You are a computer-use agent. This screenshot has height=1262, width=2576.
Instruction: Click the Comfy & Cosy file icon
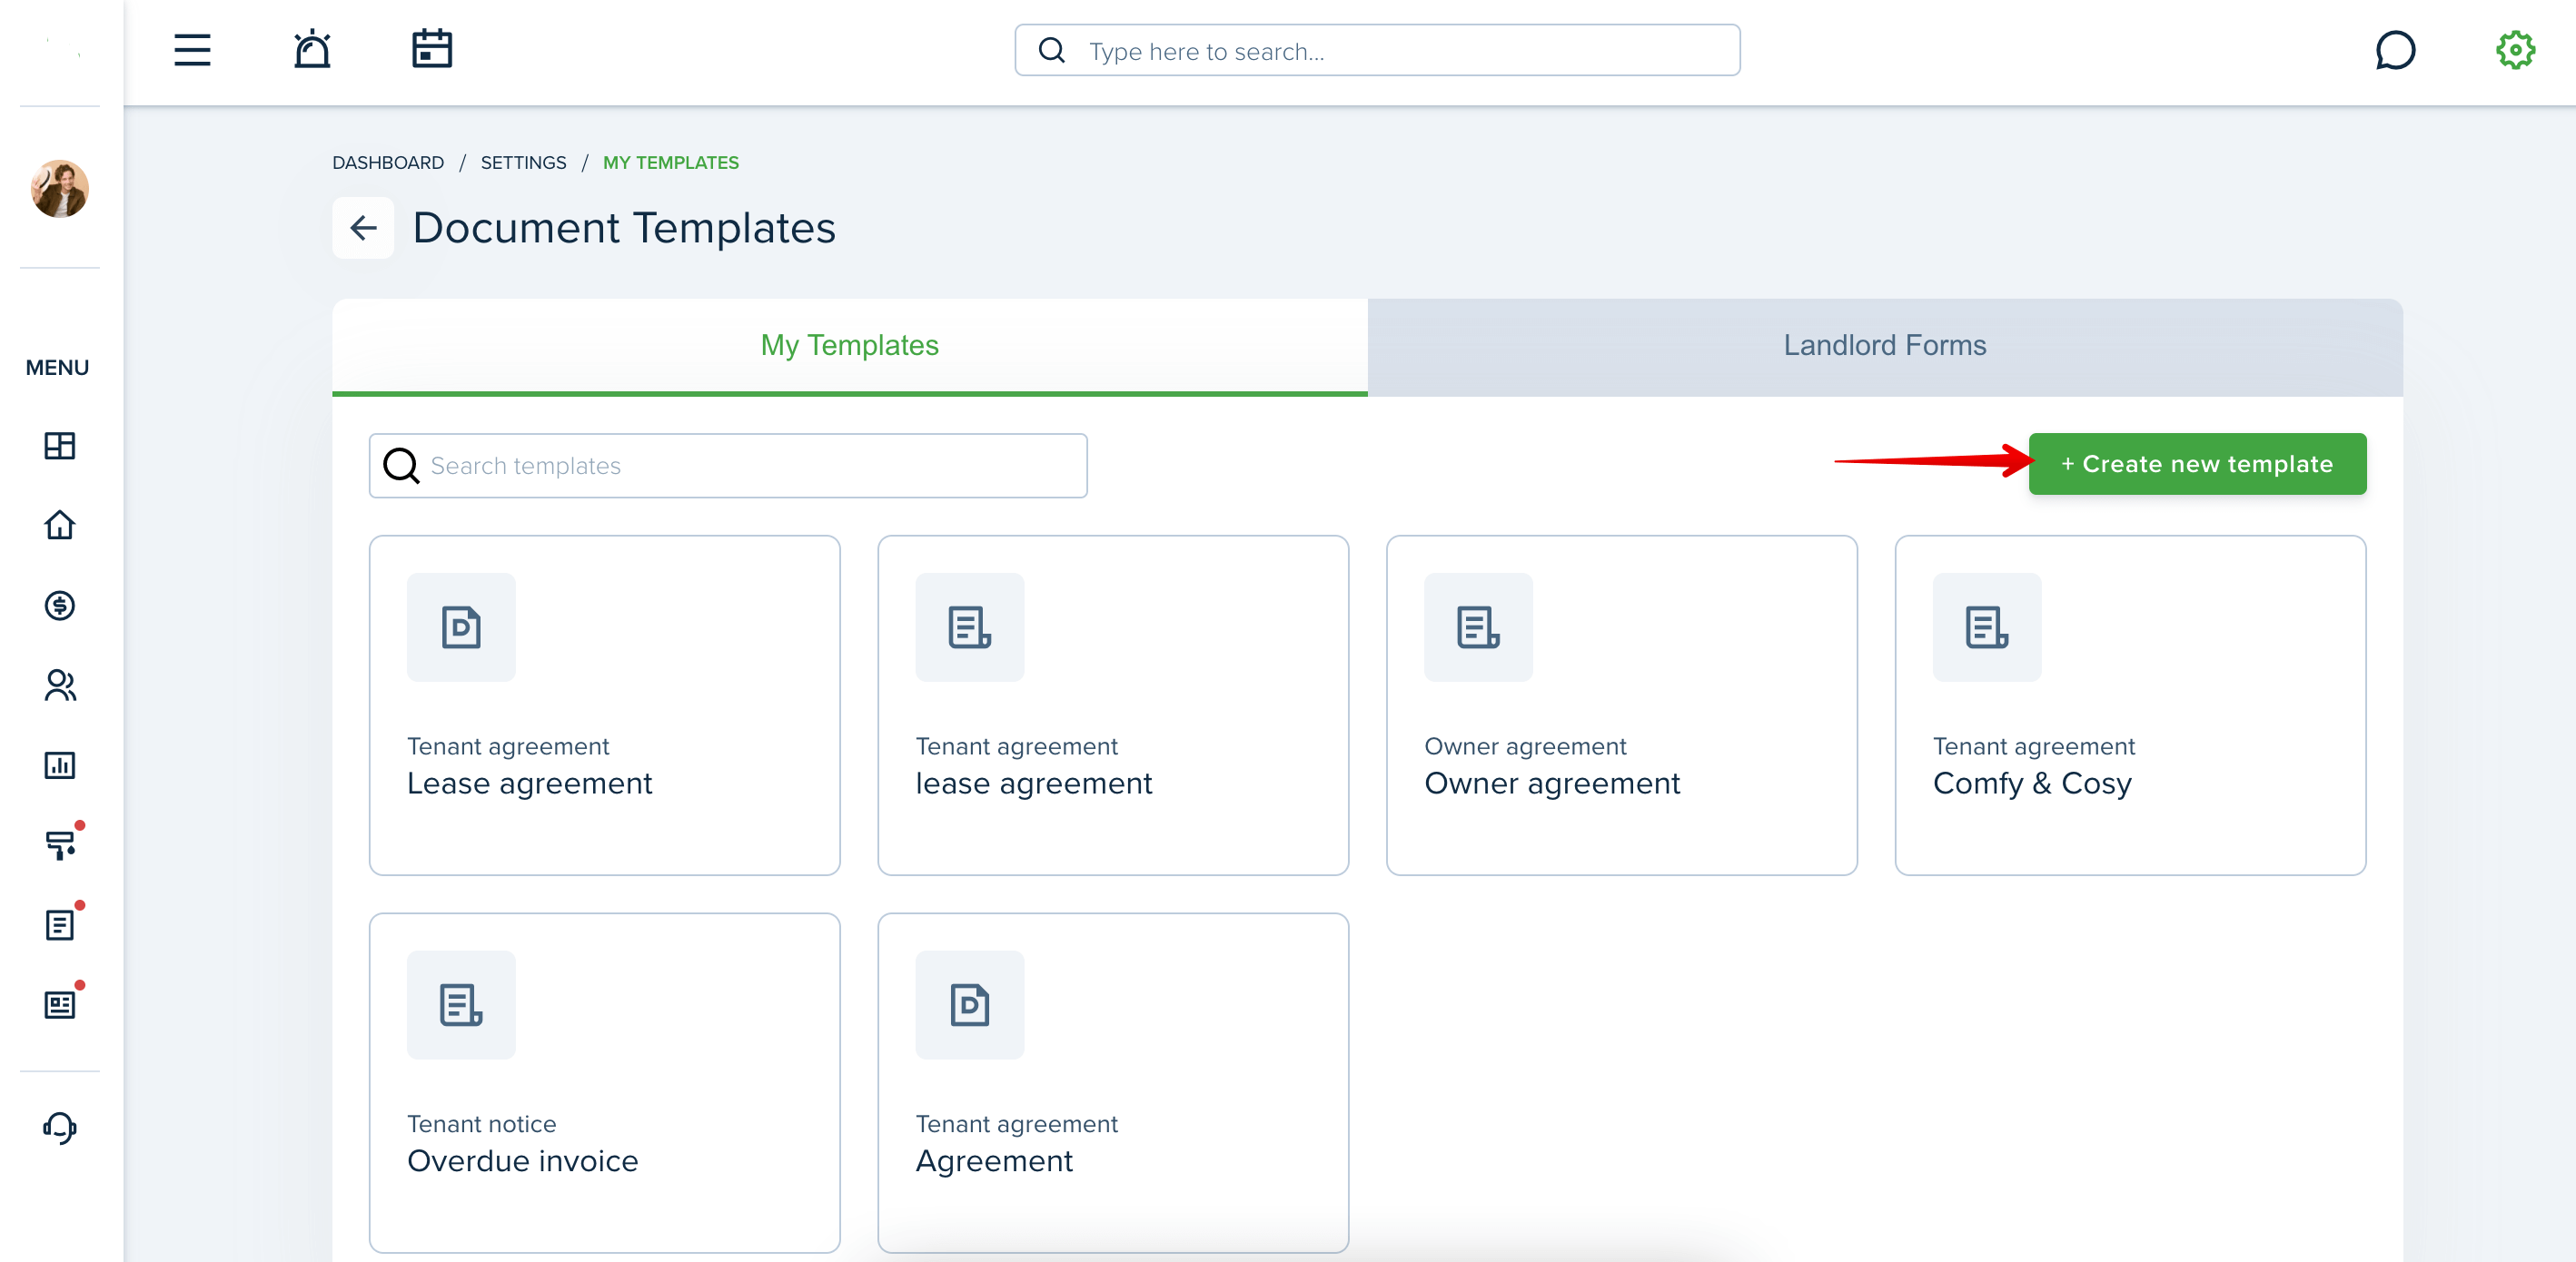coord(1987,627)
